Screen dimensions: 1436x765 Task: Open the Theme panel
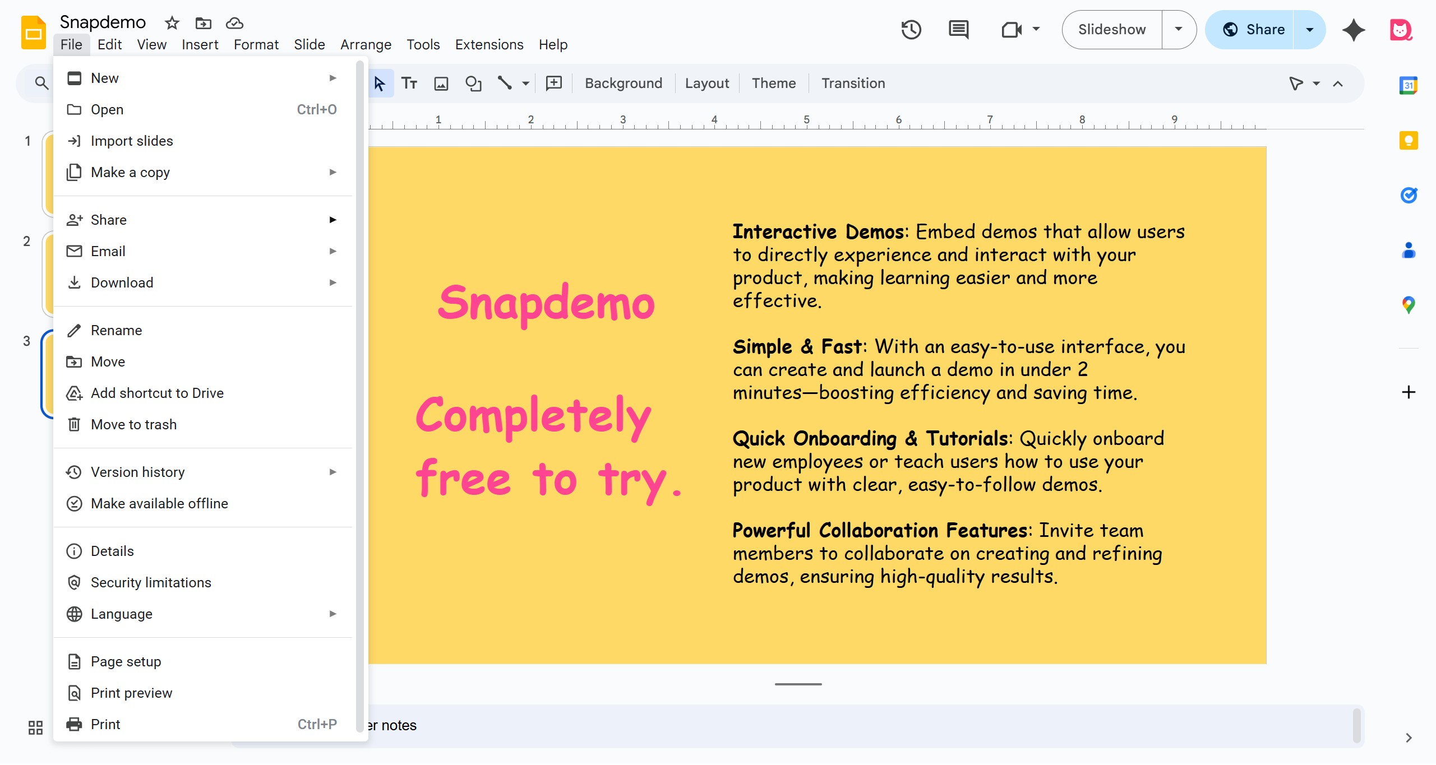(773, 84)
